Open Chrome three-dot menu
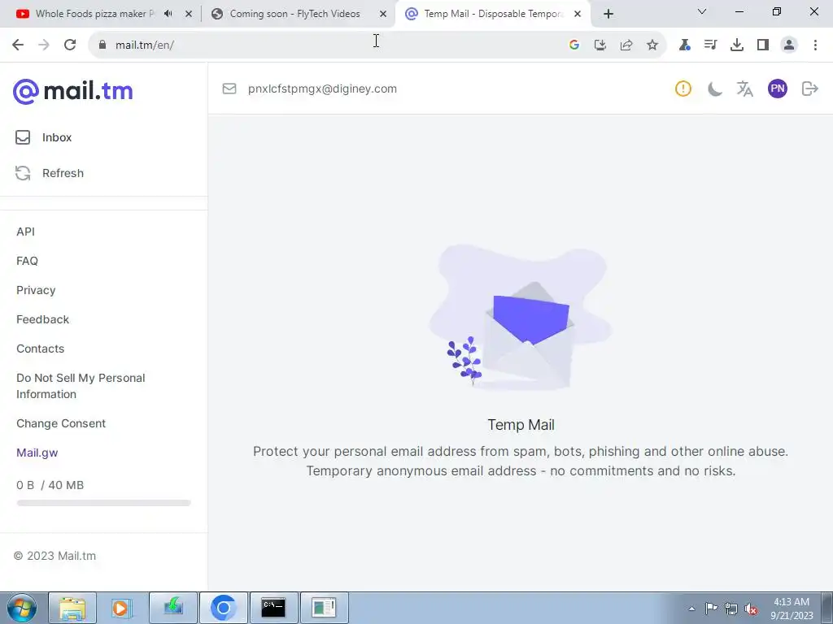The width and height of the screenshot is (833, 624). point(815,45)
